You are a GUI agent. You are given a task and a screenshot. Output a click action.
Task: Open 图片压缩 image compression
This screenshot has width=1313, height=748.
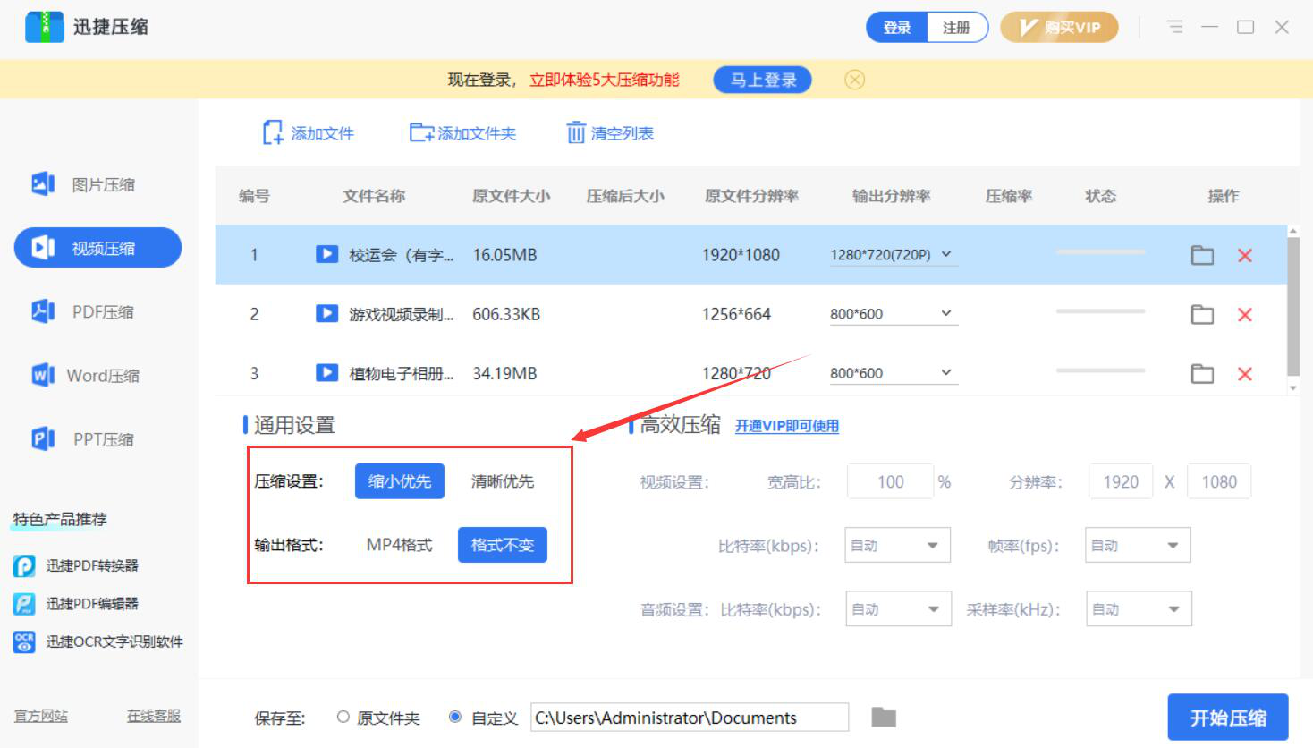click(x=98, y=184)
